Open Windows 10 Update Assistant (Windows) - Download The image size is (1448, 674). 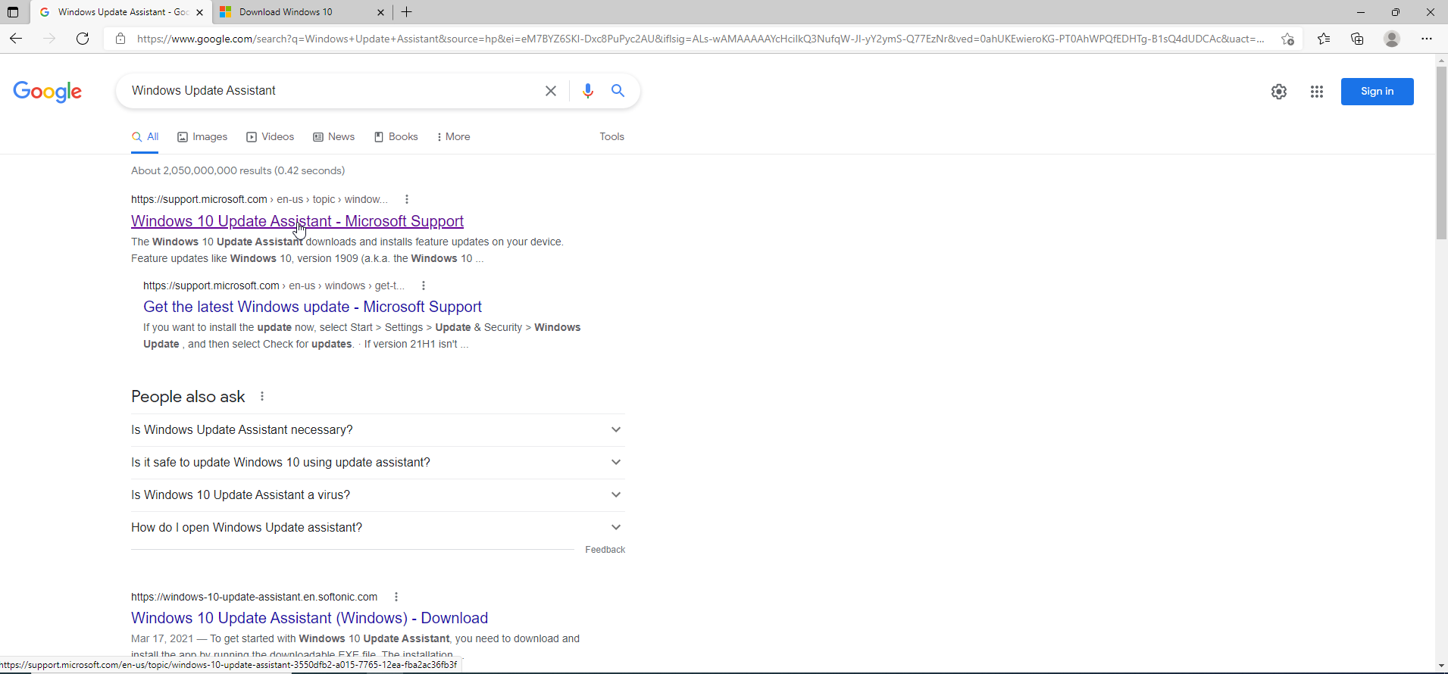coord(309,618)
